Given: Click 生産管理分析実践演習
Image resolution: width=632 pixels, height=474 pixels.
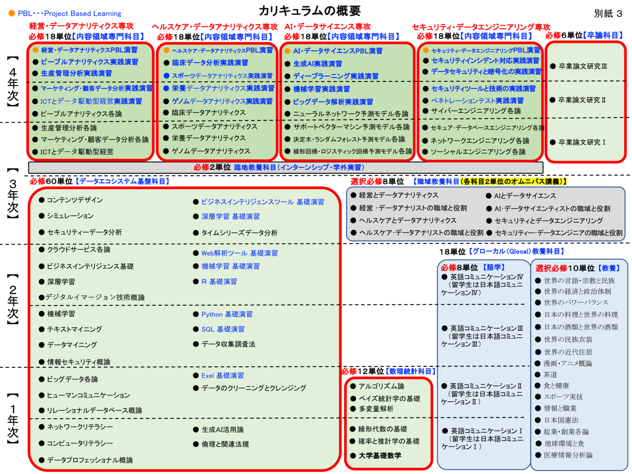Looking at the screenshot, I should click(x=77, y=73).
